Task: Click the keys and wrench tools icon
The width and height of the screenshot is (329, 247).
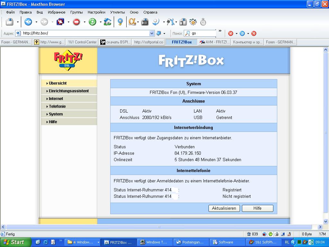Action: click(x=170, y=22)
